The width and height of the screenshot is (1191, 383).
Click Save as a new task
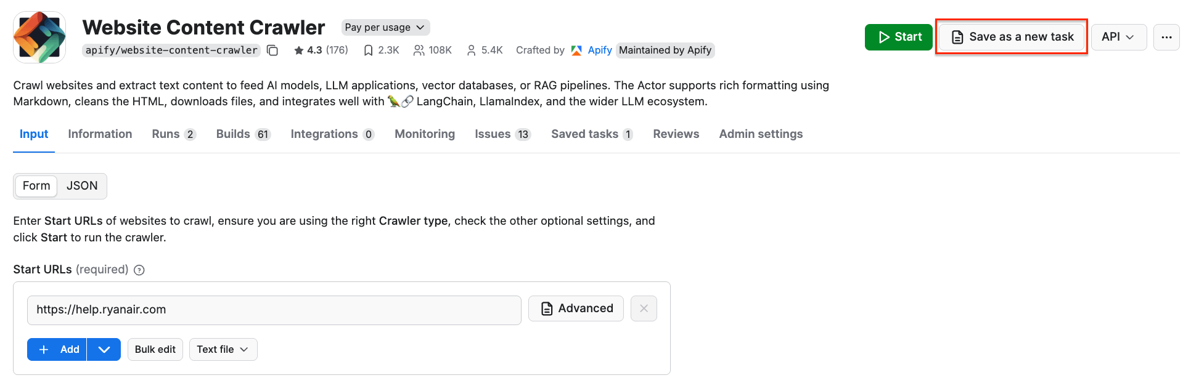click(1012, 37)
